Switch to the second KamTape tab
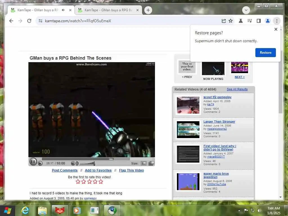Image resolution: width=288 pixels, height=216 pixels. [108, 10]
